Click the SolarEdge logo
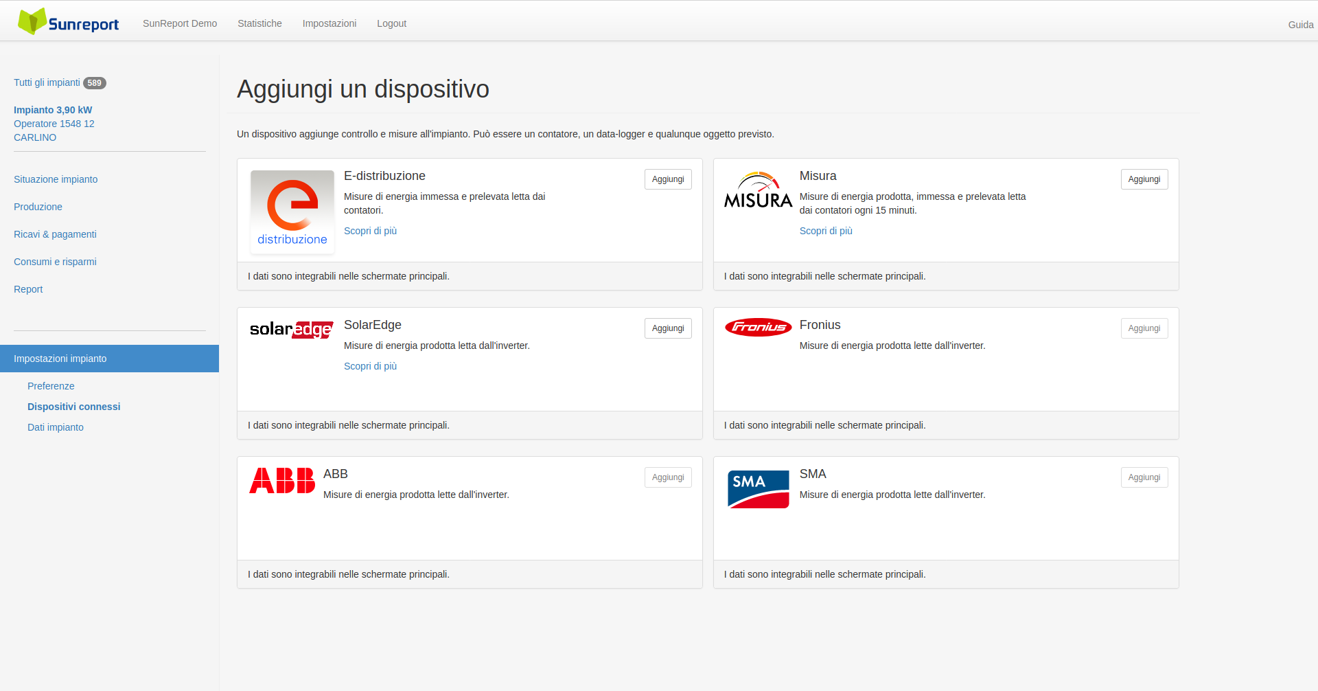 pos(292,330)
